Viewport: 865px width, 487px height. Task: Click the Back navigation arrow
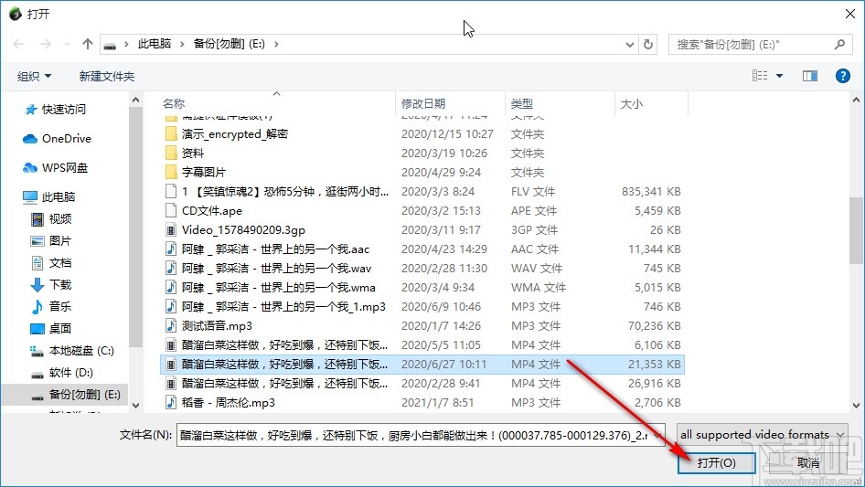coord(18,44)
